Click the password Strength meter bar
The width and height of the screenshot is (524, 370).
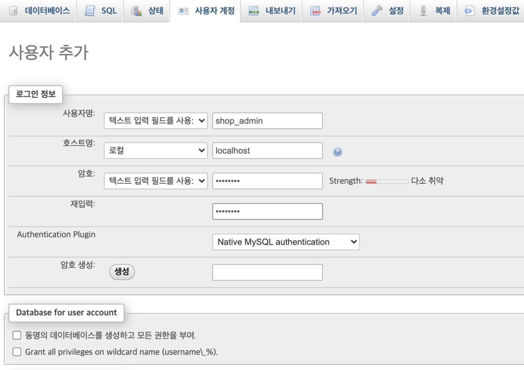pyautogui.click(x=387, y=181)
